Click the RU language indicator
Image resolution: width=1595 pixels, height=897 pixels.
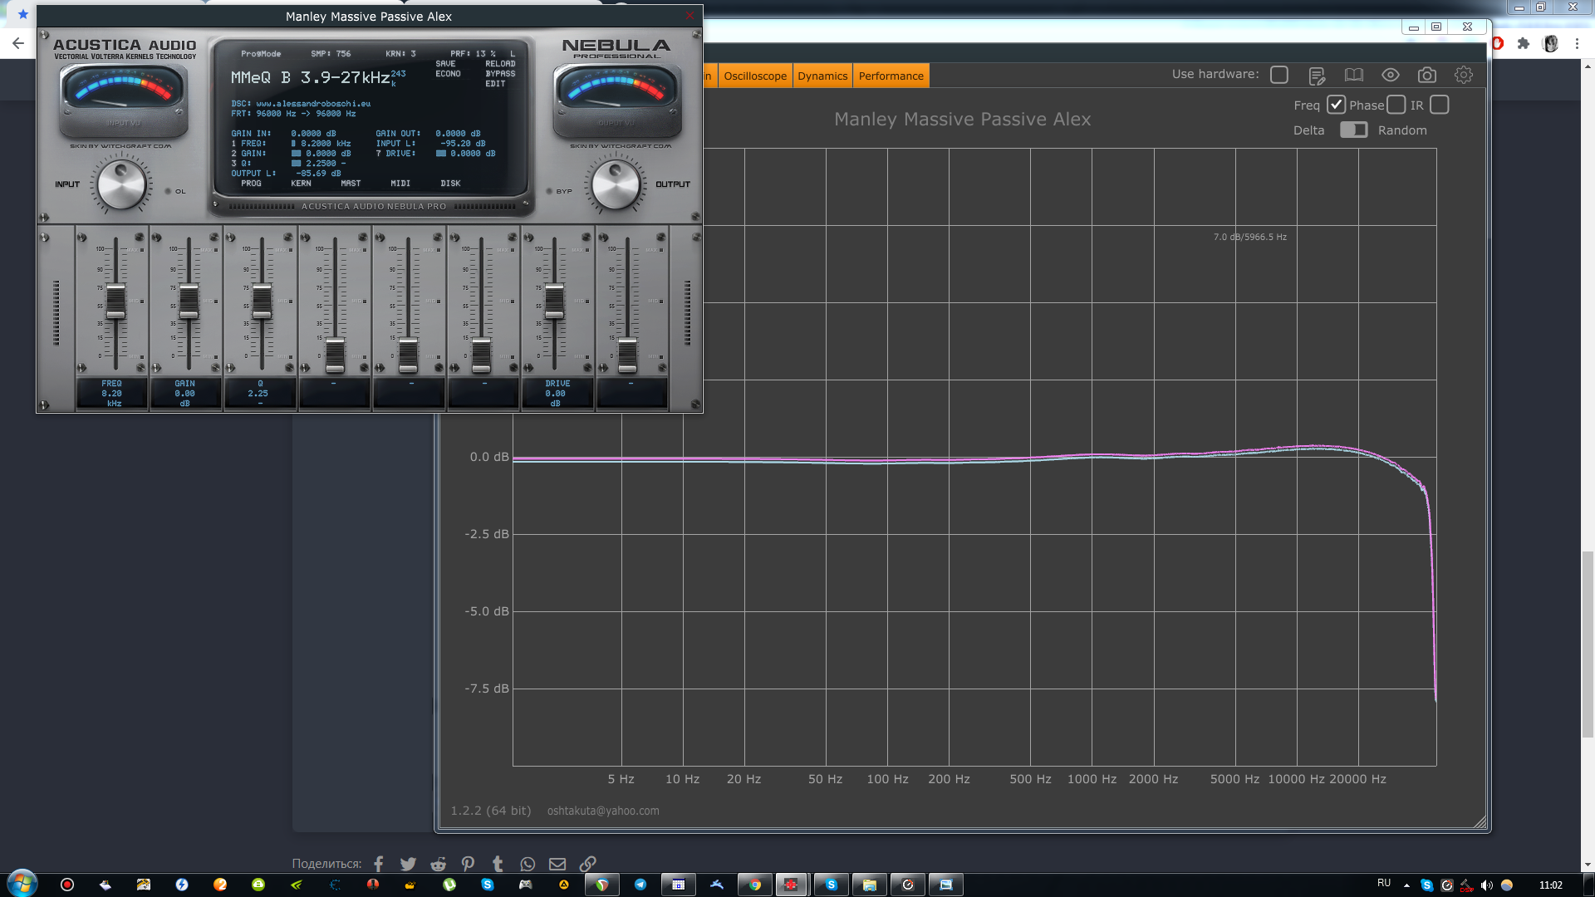click(1384, 883)
